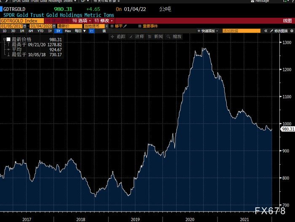295x222 pixels.
Task: Open the SPDR Gold Trust Holdings Index dropdown
Action: coord(44,1)
